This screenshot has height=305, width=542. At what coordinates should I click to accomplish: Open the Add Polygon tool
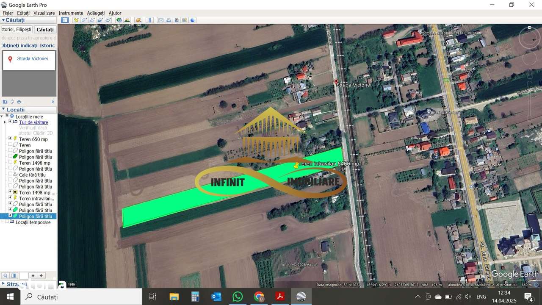pyautogui.click(x=83, y=19)
